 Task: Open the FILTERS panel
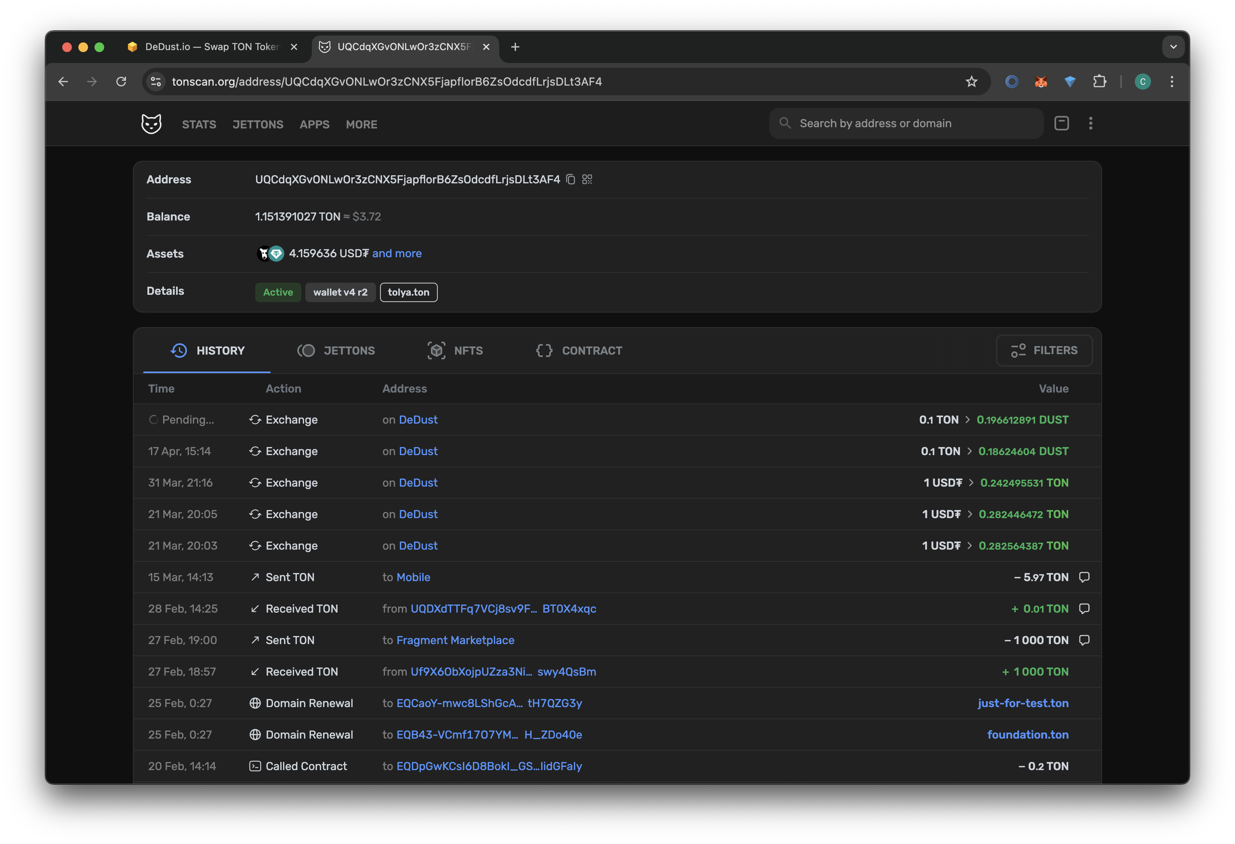1044,350
